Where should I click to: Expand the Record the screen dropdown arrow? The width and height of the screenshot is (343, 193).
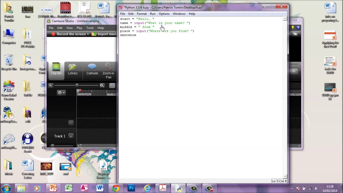(88, 34)
